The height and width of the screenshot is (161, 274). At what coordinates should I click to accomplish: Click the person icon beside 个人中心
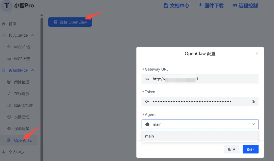(x=4, y=152)
